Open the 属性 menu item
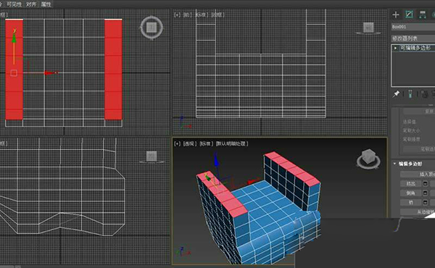Image resolution: width=435 pixels, height=268 pixels. tap(46, 4)
